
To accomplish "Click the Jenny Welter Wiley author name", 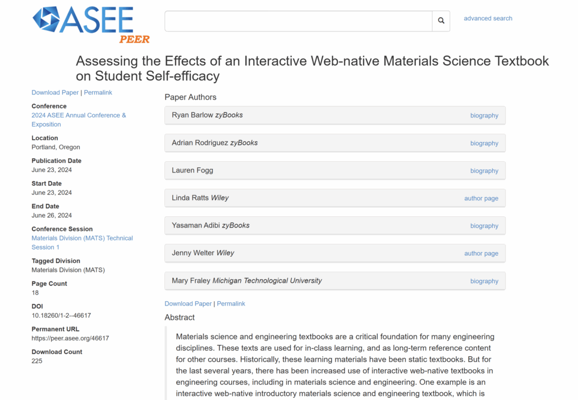I will (x=203, y=253).
